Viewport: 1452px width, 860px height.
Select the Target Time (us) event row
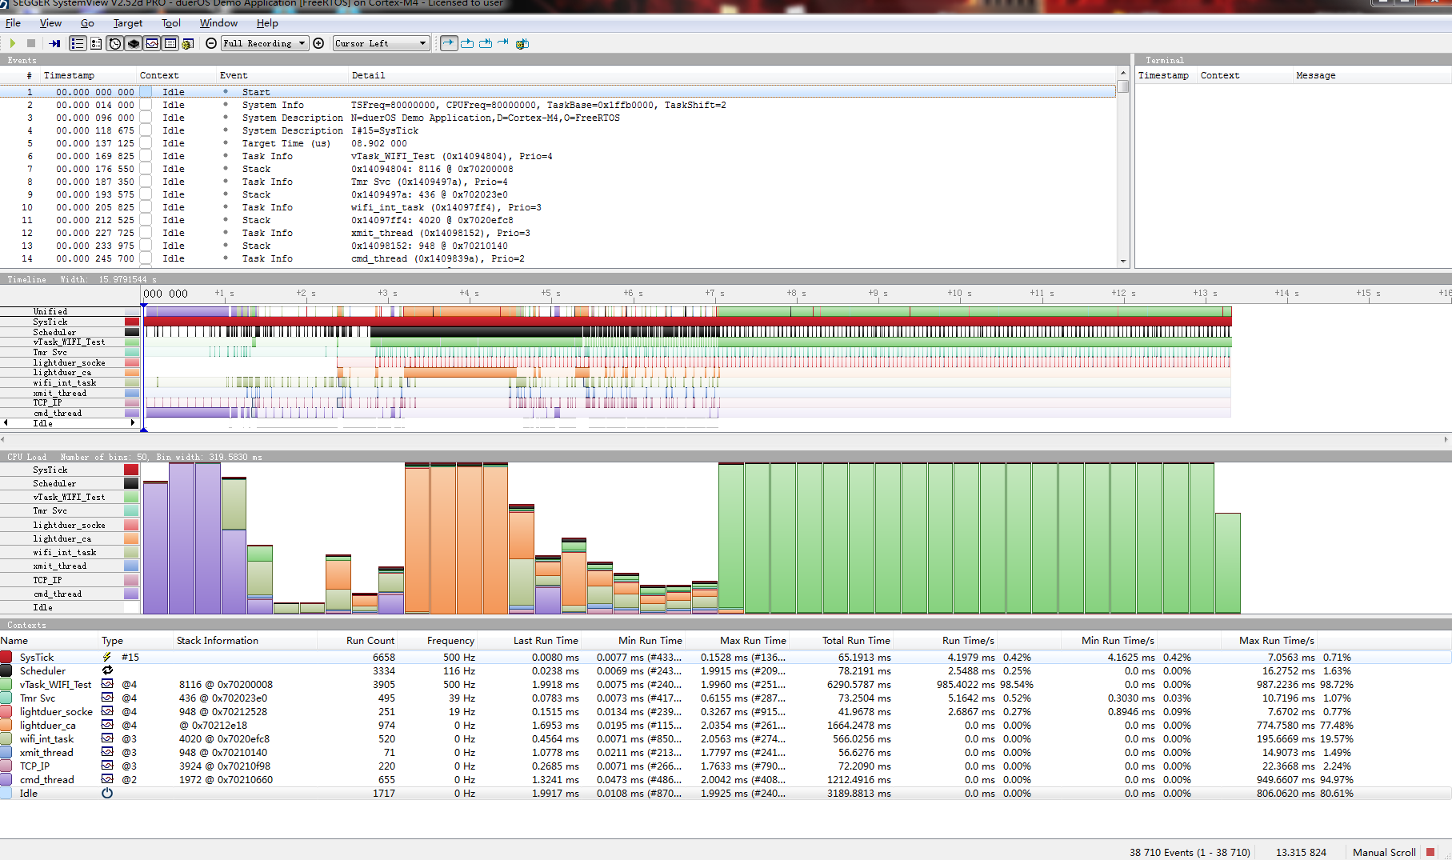[x=558, y=143]
